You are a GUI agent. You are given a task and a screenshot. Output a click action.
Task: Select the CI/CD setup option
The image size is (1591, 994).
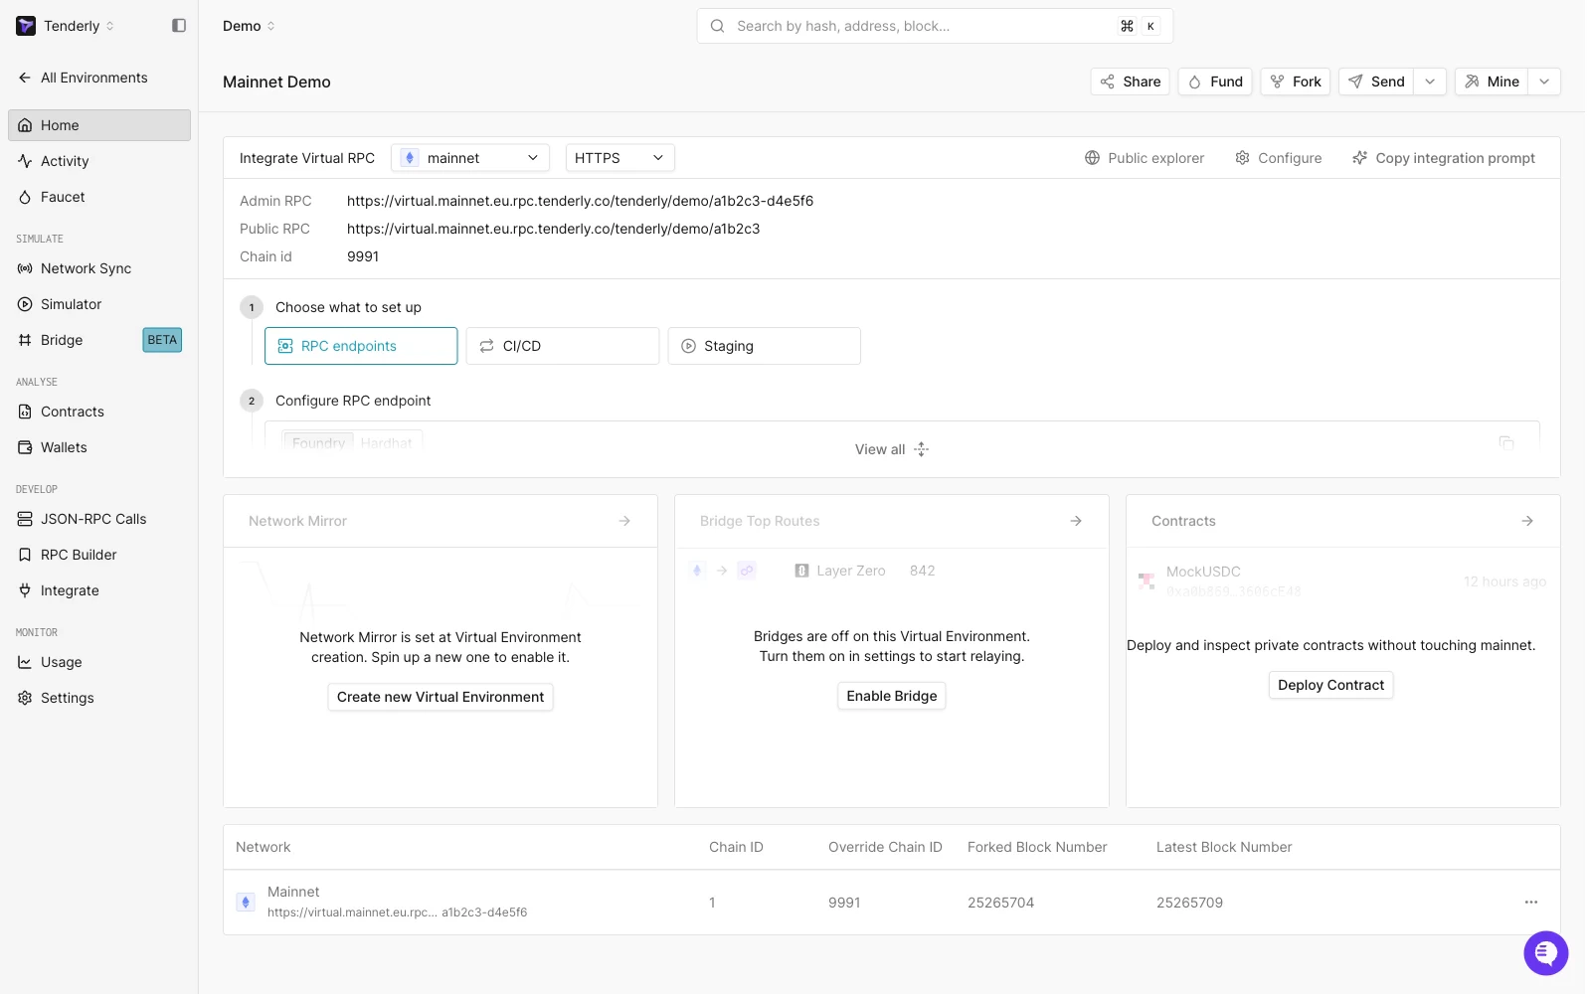[563, 346]
